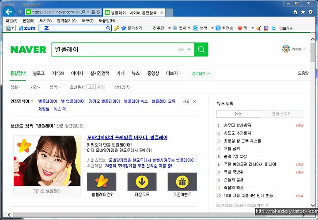318x220 pixels.
Task: Click the 찜 heart icon
Action: 240,28
